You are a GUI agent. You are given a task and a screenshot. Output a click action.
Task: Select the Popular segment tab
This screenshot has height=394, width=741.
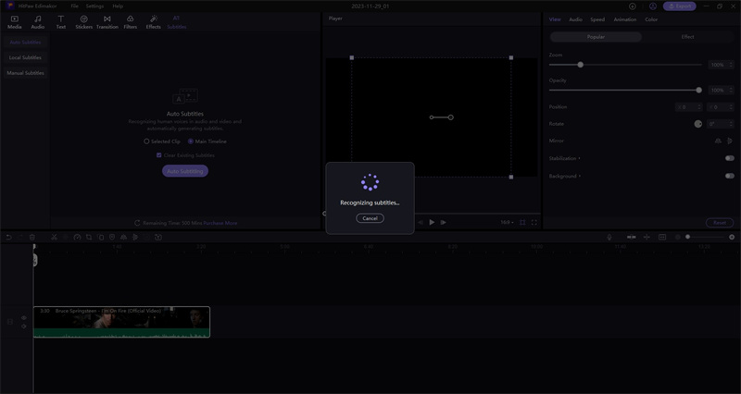pyautogui.click(x=596, y=37)
